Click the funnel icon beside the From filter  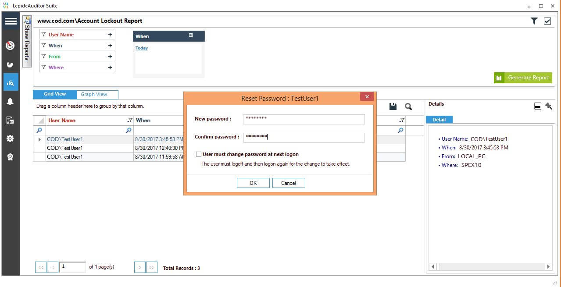point(44,57)
